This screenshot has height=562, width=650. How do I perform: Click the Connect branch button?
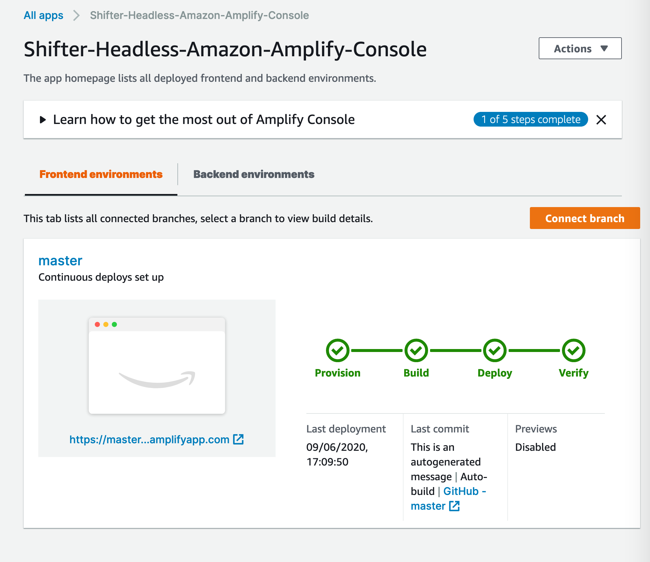coord(585,218)
